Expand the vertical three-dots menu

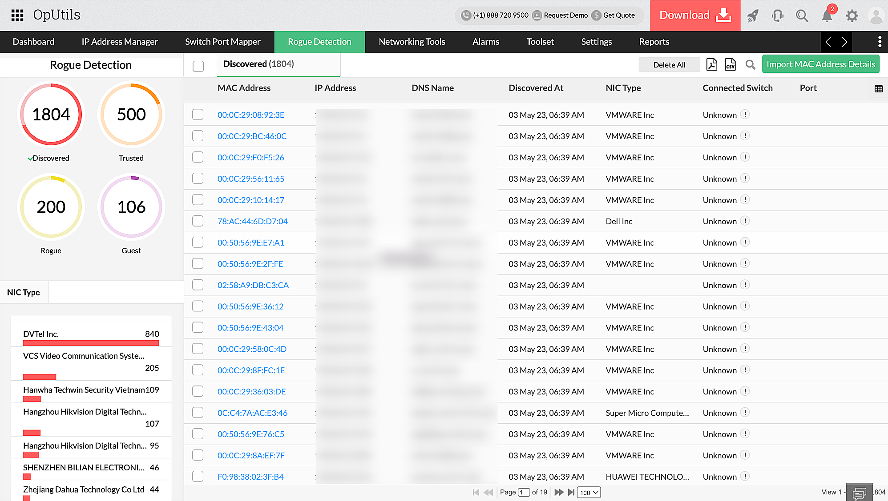tap(879, 42)
